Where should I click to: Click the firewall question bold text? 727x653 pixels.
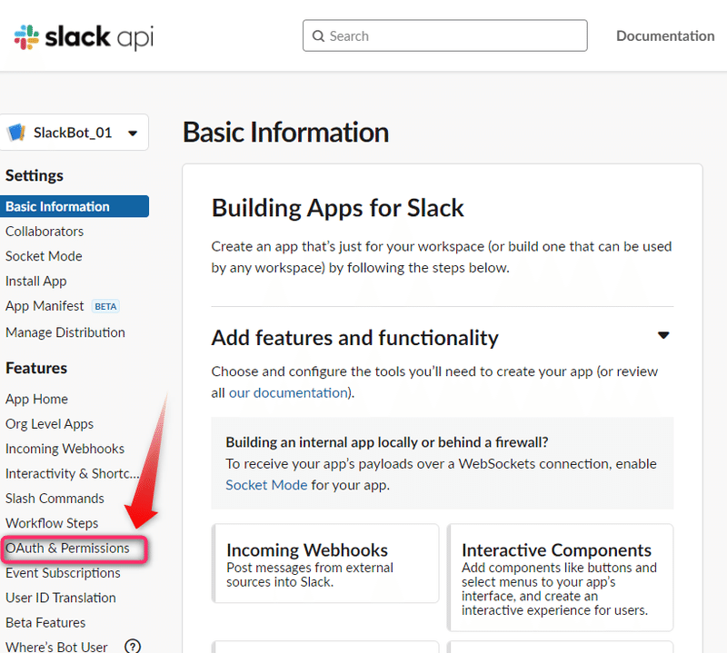pos(387,442)
